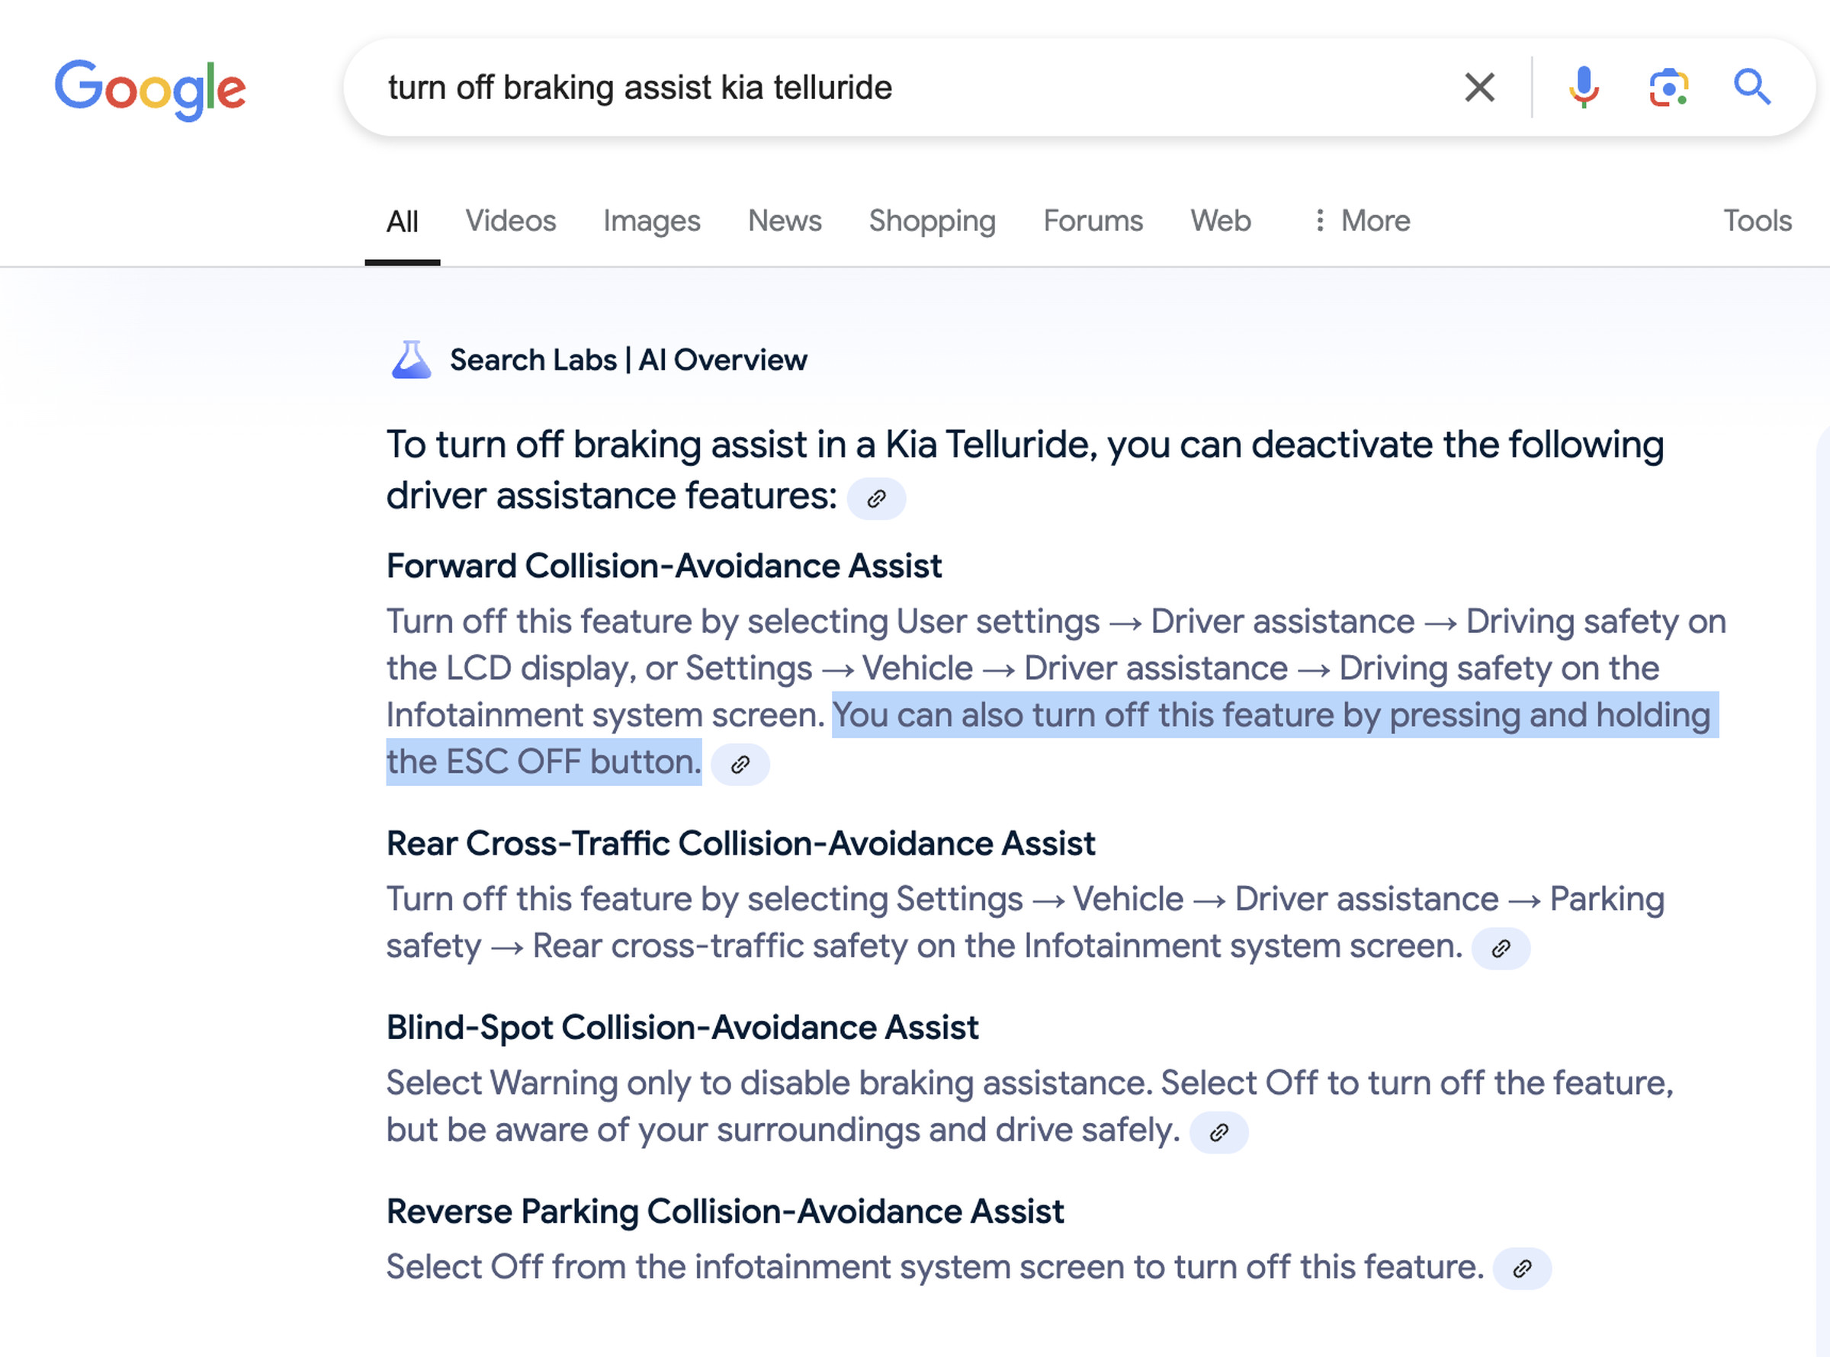The height and width of the screenshot is (1357, 1830).
Task: Open the Tools options
Action: 1758,221
